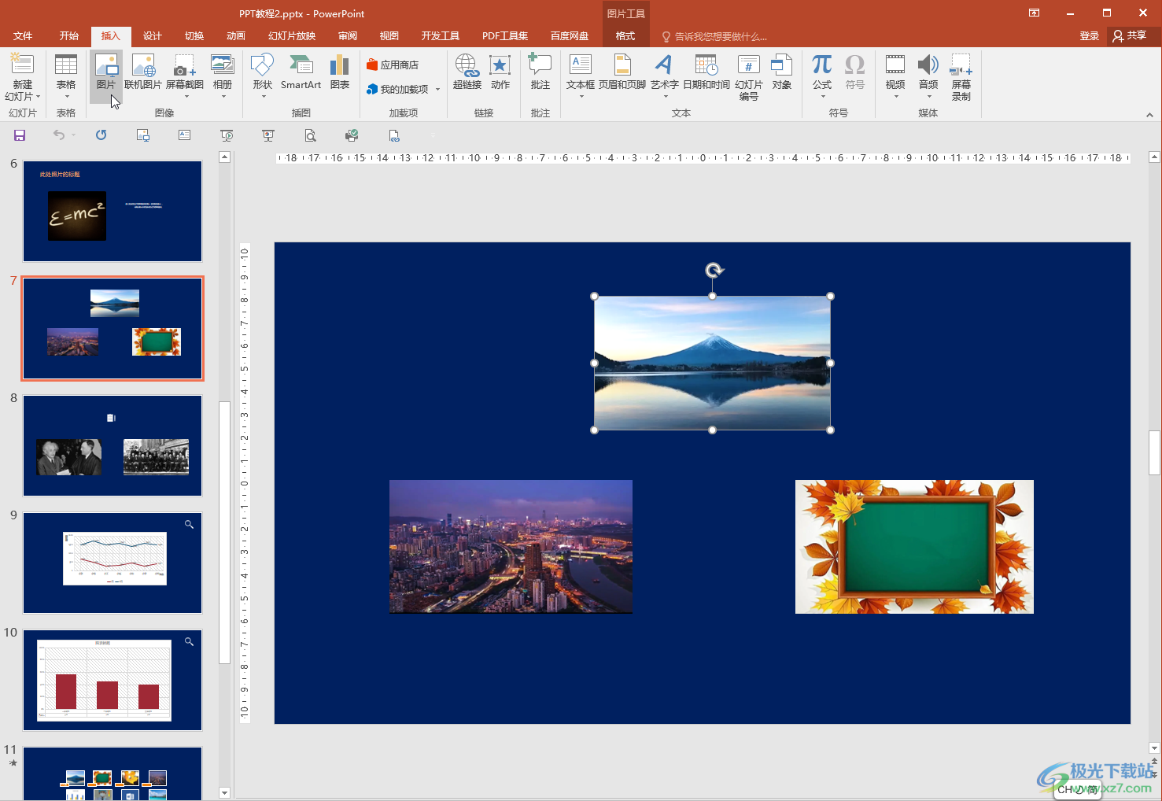This screenshot has width=1162, height=801.
Task: Click the slide editor vertical scrollbar thumb
Action: 1154,452
